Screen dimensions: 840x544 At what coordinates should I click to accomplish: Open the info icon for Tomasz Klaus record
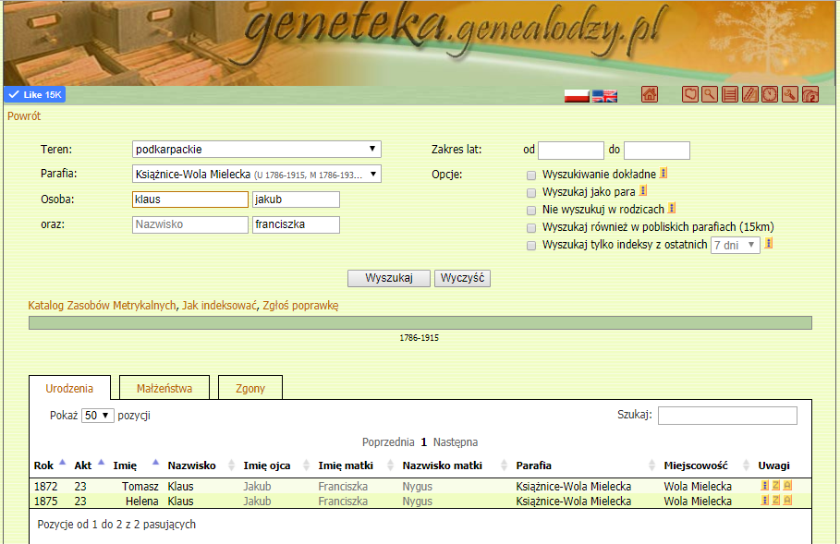pyautogui.click(x=764, y=485)
